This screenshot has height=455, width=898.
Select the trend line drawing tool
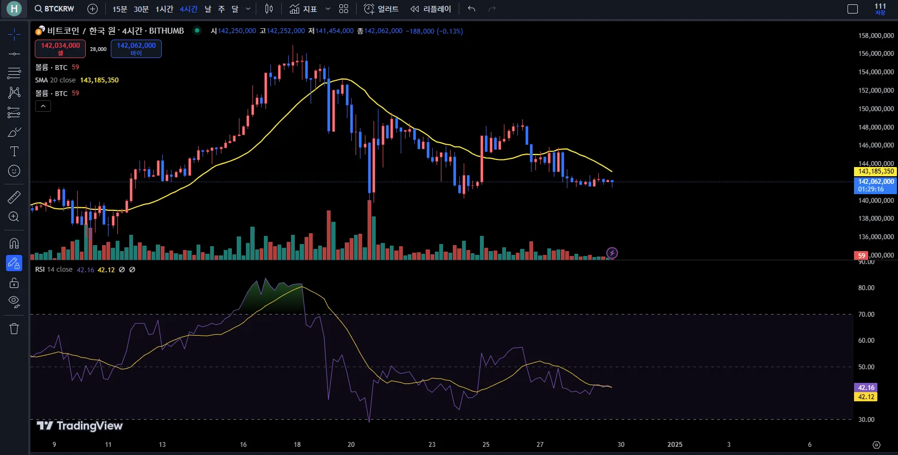[x=14, y=54]
